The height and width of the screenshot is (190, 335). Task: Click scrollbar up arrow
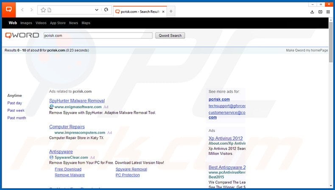(331, 20)
